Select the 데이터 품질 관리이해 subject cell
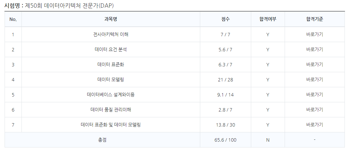Screen dimensions: 347x149 coord(111,110)
